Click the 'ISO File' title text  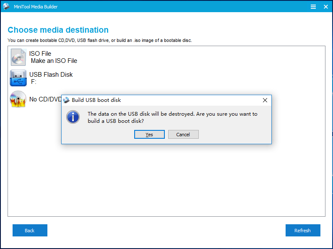40,54
